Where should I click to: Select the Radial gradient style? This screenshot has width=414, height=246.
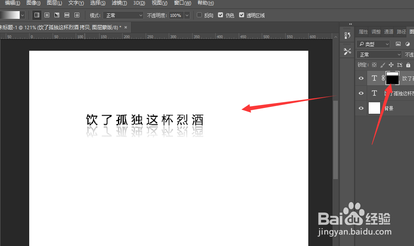[x=47, y=15]
